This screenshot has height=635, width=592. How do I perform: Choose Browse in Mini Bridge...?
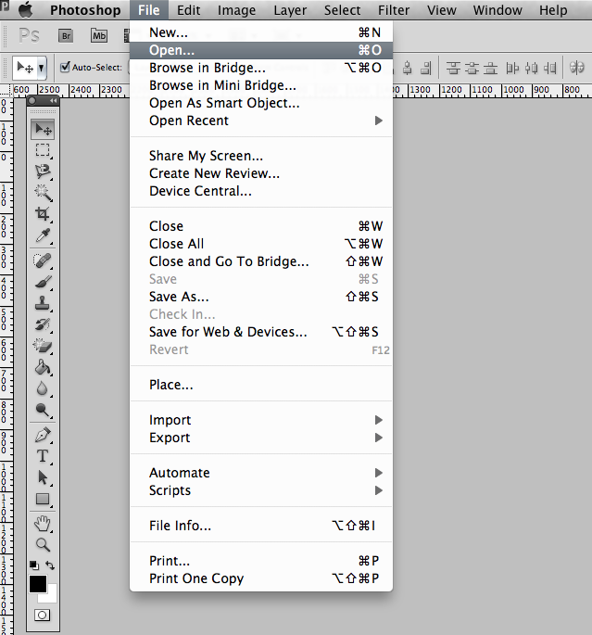[x=261, y=85]
